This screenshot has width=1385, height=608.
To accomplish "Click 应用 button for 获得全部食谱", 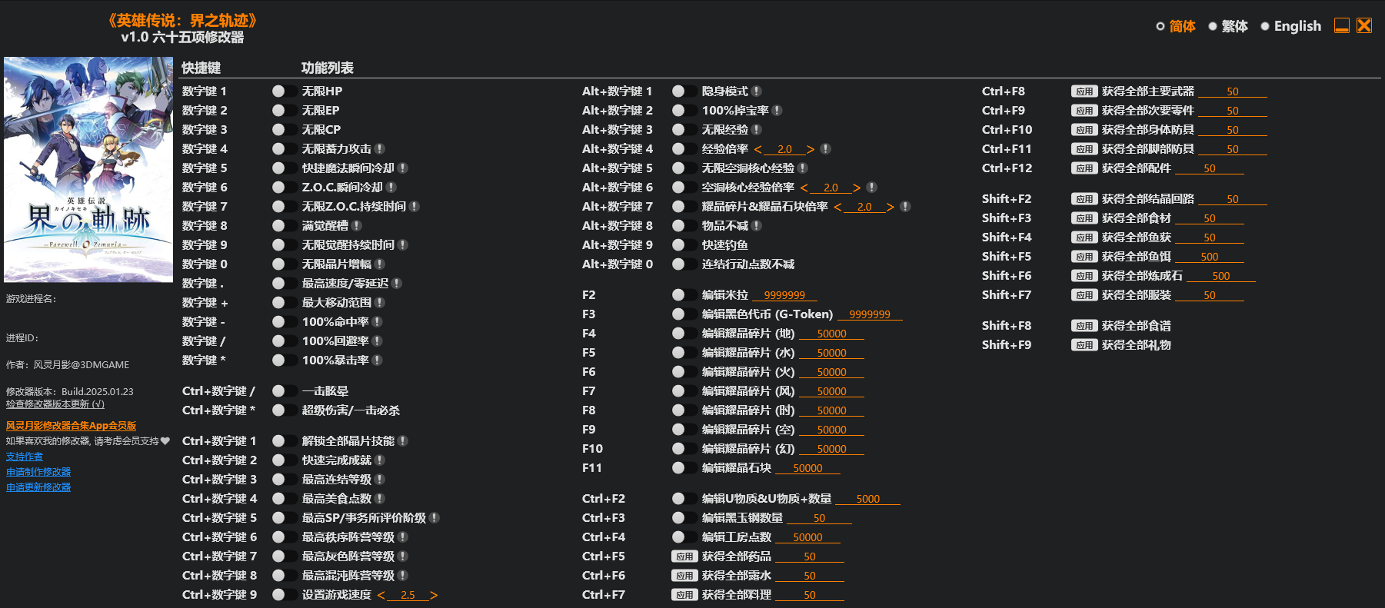I will (x=1084, y=326).
